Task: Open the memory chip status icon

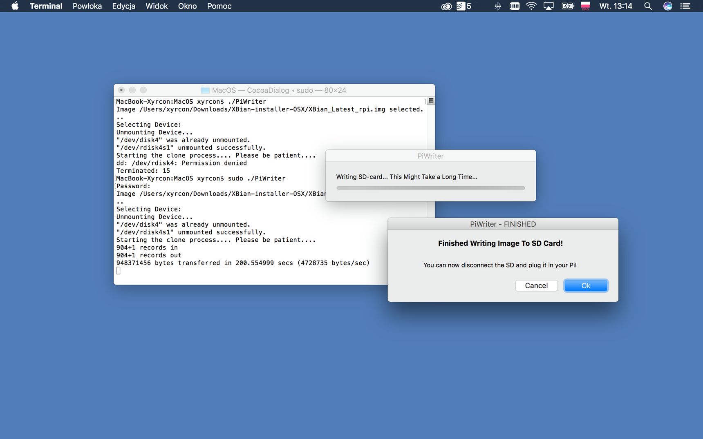Action: click(515, 6)
